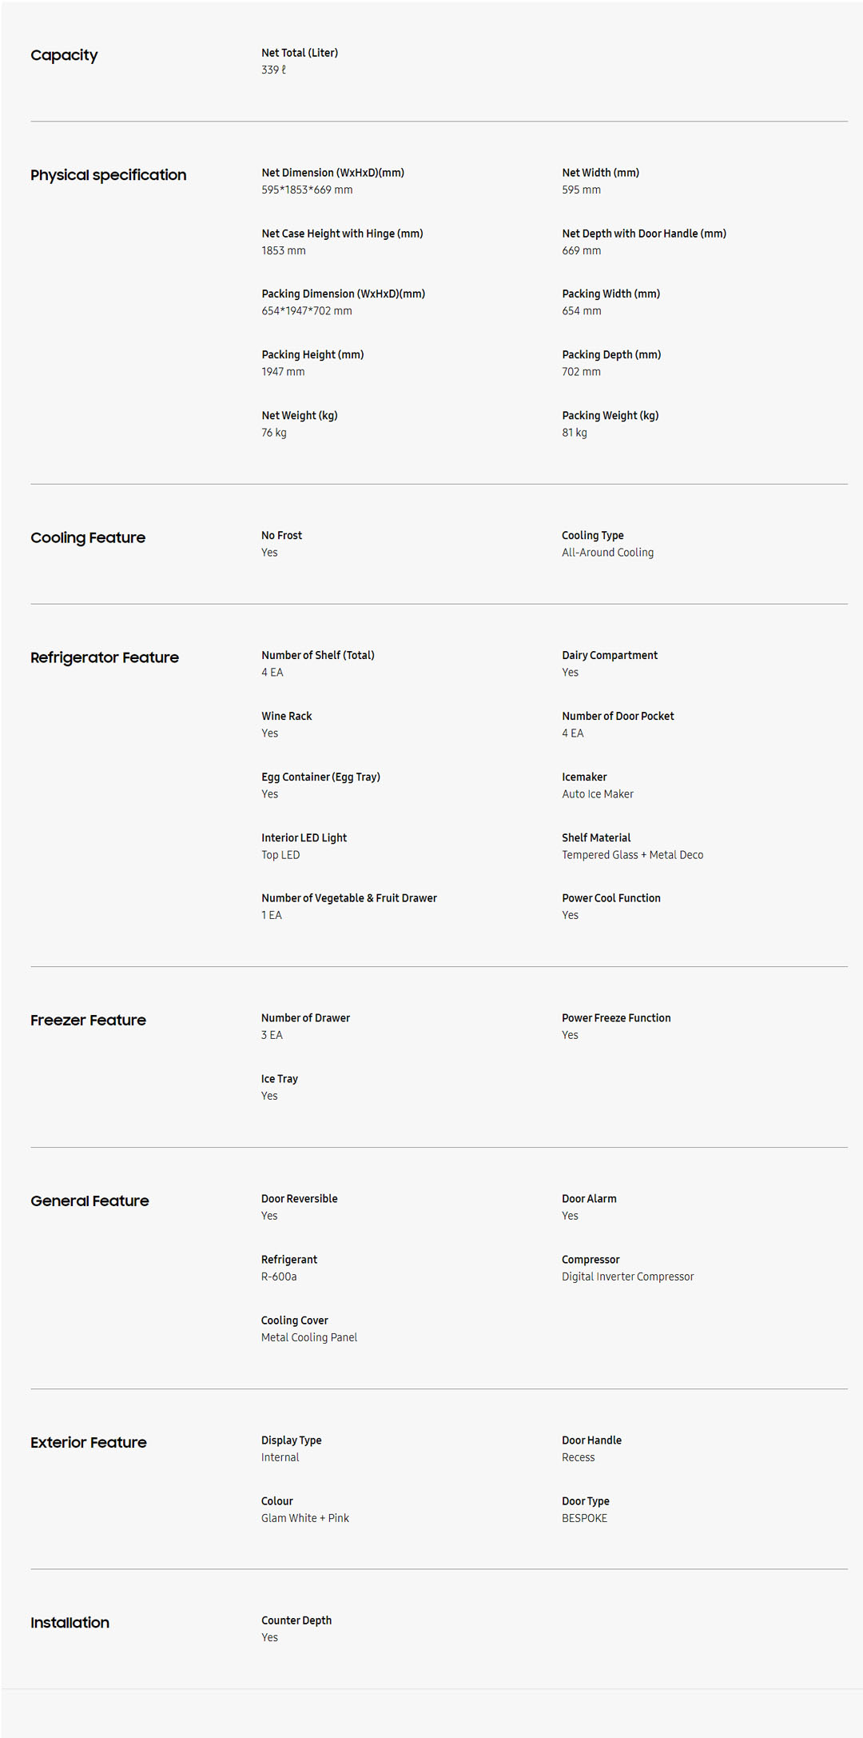Click the 595*1853*669 mm dimension value
The width and height of the screenshot is (863, 1738).
[x=307, y=190]
